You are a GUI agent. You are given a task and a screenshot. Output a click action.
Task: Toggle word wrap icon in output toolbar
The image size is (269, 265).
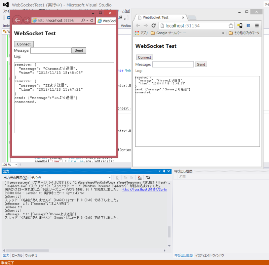(148, 178)
